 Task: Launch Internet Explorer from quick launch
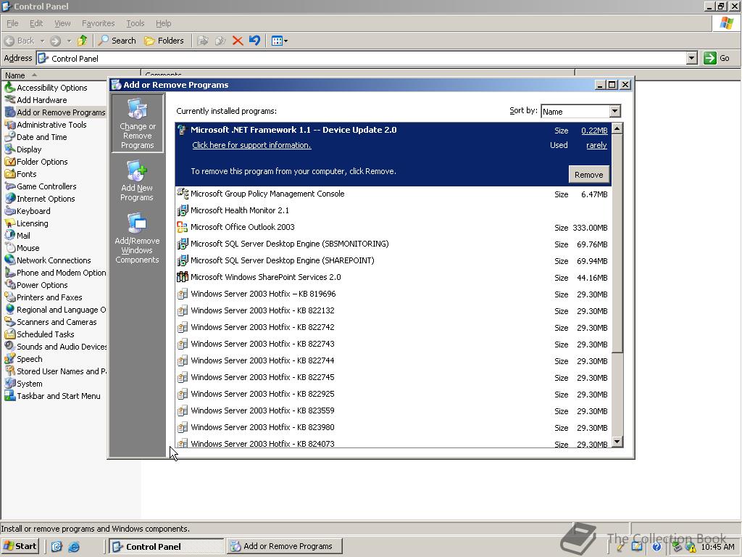(x=74, y=547)
